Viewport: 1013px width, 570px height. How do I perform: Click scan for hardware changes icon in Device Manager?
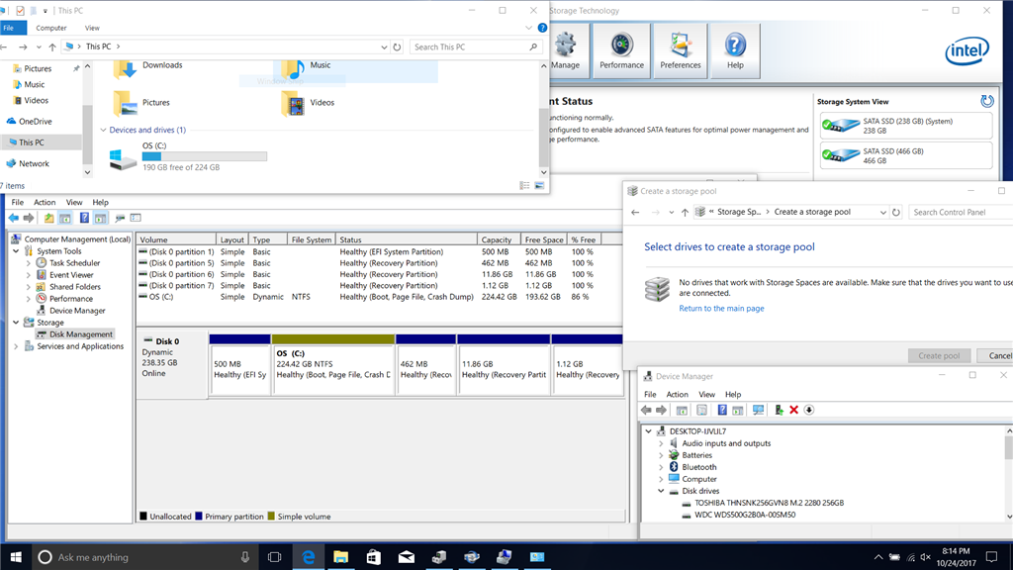pyautogui.click(x=759, y=410)
